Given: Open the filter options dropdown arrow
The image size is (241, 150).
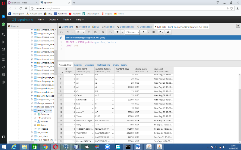Looking at the screenshot, I should [x=122, y=32].
